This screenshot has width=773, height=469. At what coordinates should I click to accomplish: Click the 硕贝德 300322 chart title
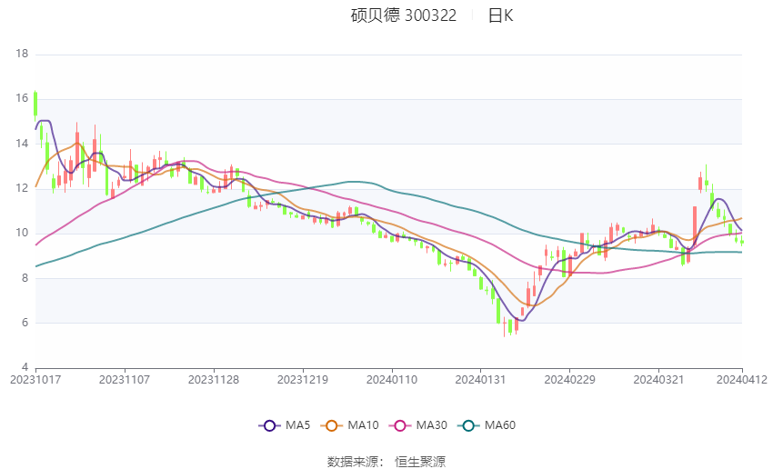point(404,15)
